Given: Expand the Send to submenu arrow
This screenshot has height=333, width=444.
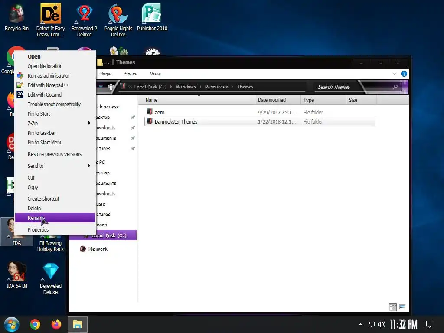Looking at the screenshot, I should pyautogui.click(x=89, y=166).
